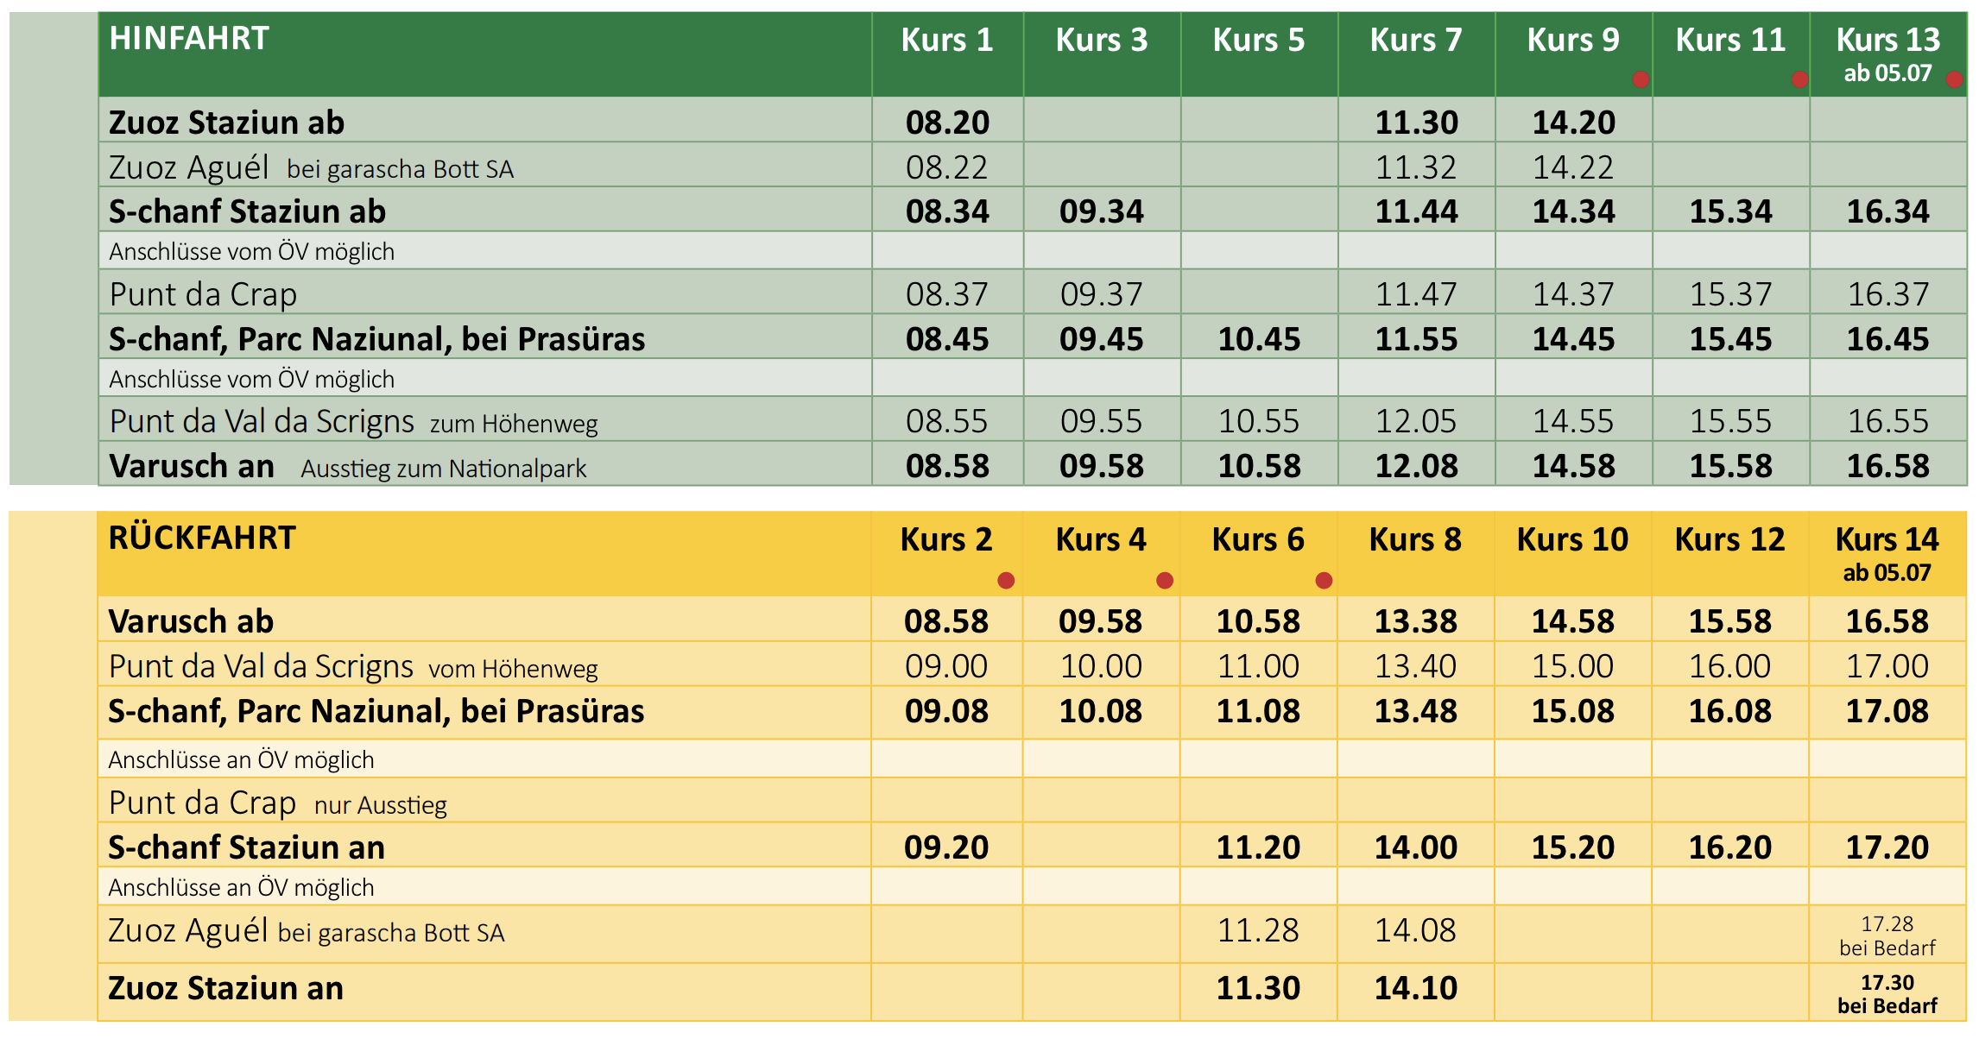
Task: Click the Varusch an row label
Action: (x=192, y=466)
